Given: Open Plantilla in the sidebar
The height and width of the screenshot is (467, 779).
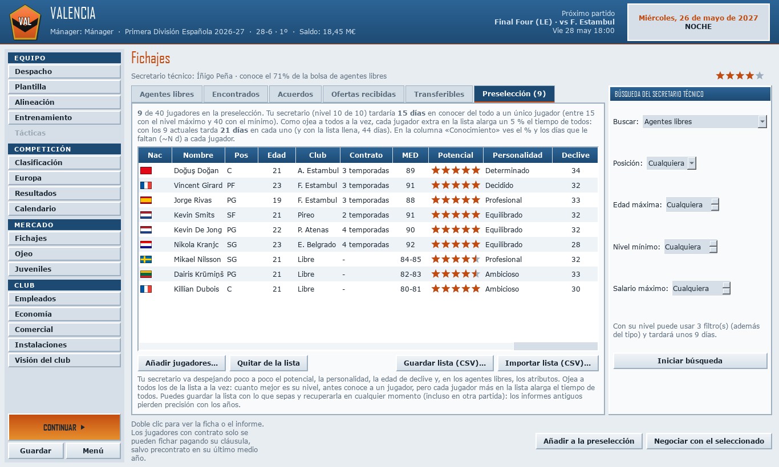Looking at the screenshot, I should pos(64,87).
